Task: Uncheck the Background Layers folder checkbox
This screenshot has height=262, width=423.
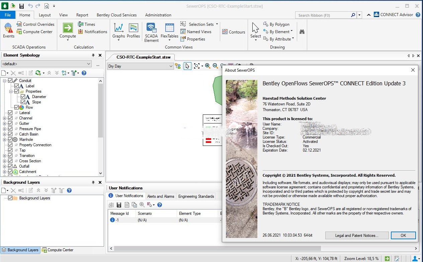Action: point(10,198)
